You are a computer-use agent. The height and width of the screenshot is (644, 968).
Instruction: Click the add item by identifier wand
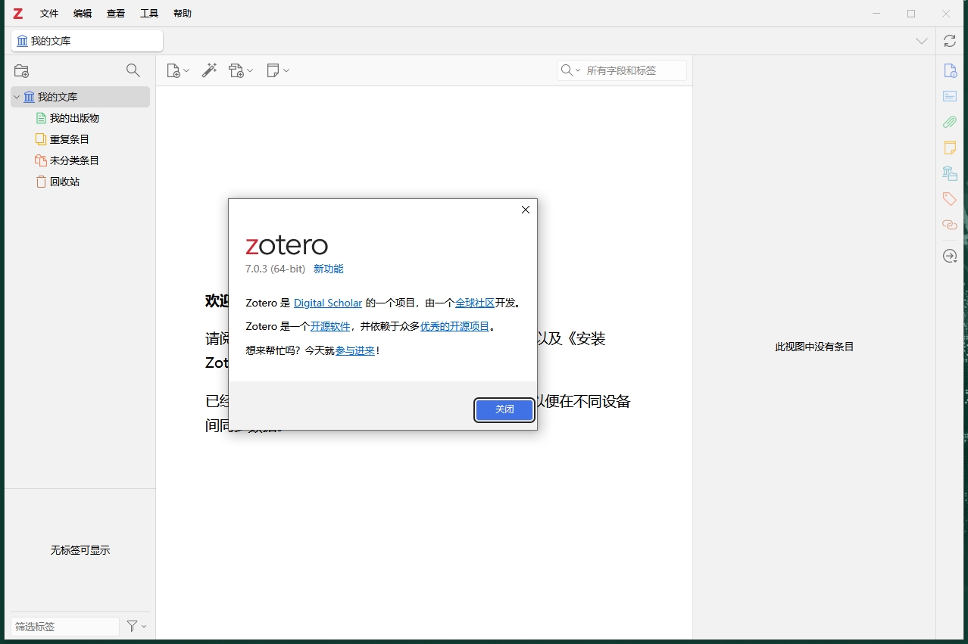209,70
